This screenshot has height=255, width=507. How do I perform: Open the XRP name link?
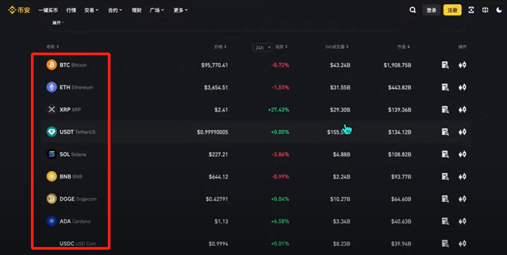pos(70,110)
